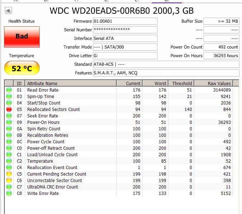
Task: Click the green status dot for Seek Error Rate
Action: (x=9, y=116)
